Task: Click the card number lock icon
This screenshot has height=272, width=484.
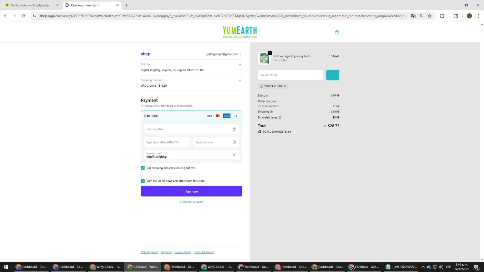Action: click(234, 129)
